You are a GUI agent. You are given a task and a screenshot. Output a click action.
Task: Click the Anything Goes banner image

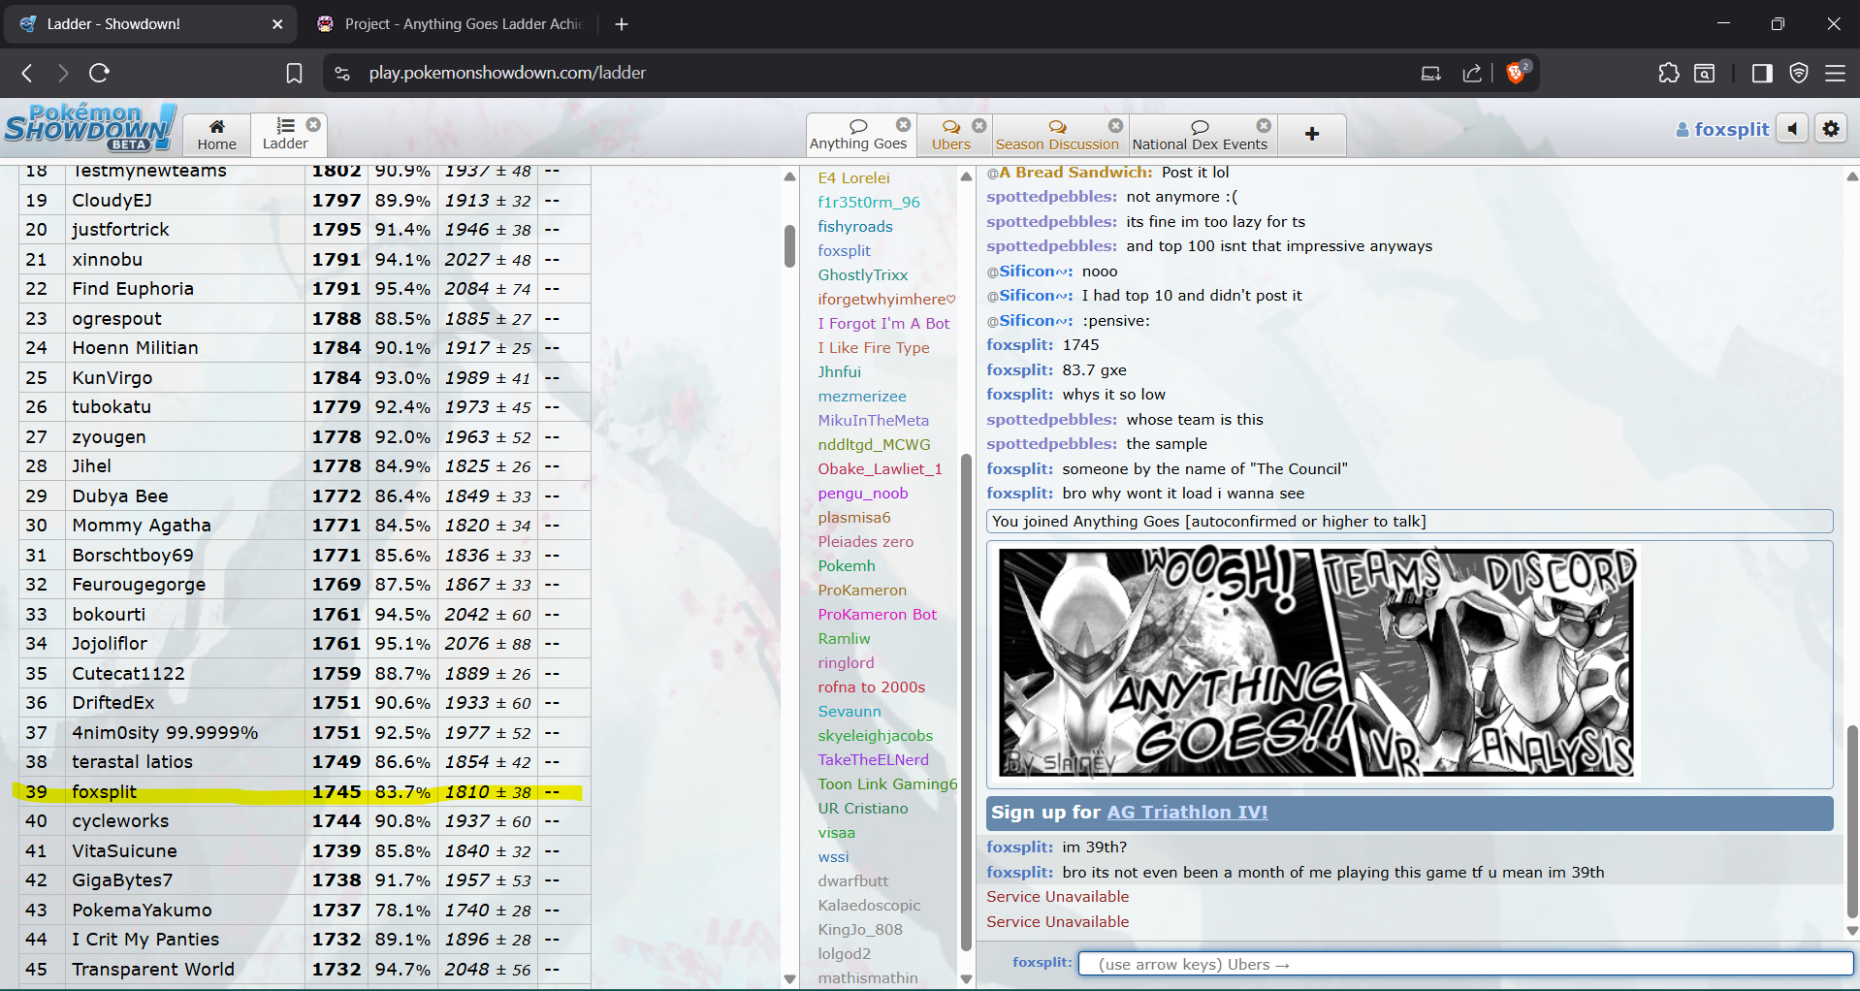[x=1317, y=663]
